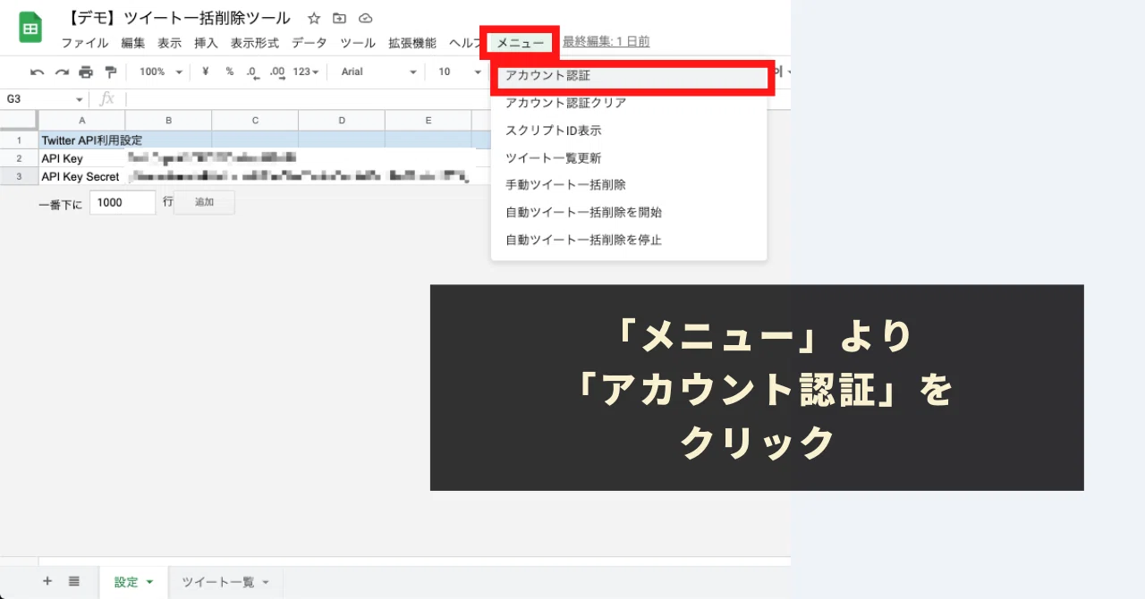Redo the last action
The width and height of the screenshot is (1145, 599).
tap(62, 72)
